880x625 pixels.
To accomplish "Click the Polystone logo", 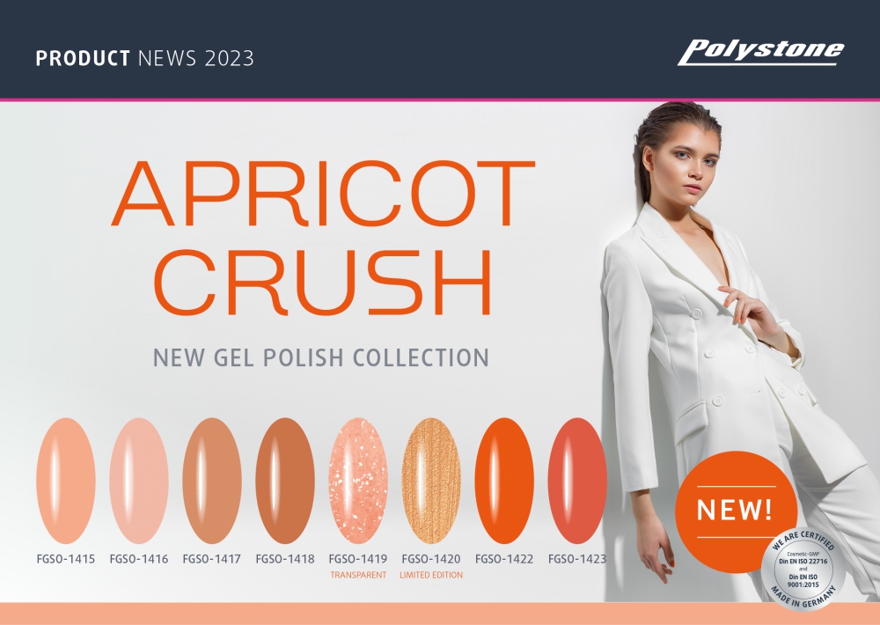I will (760, 52).
